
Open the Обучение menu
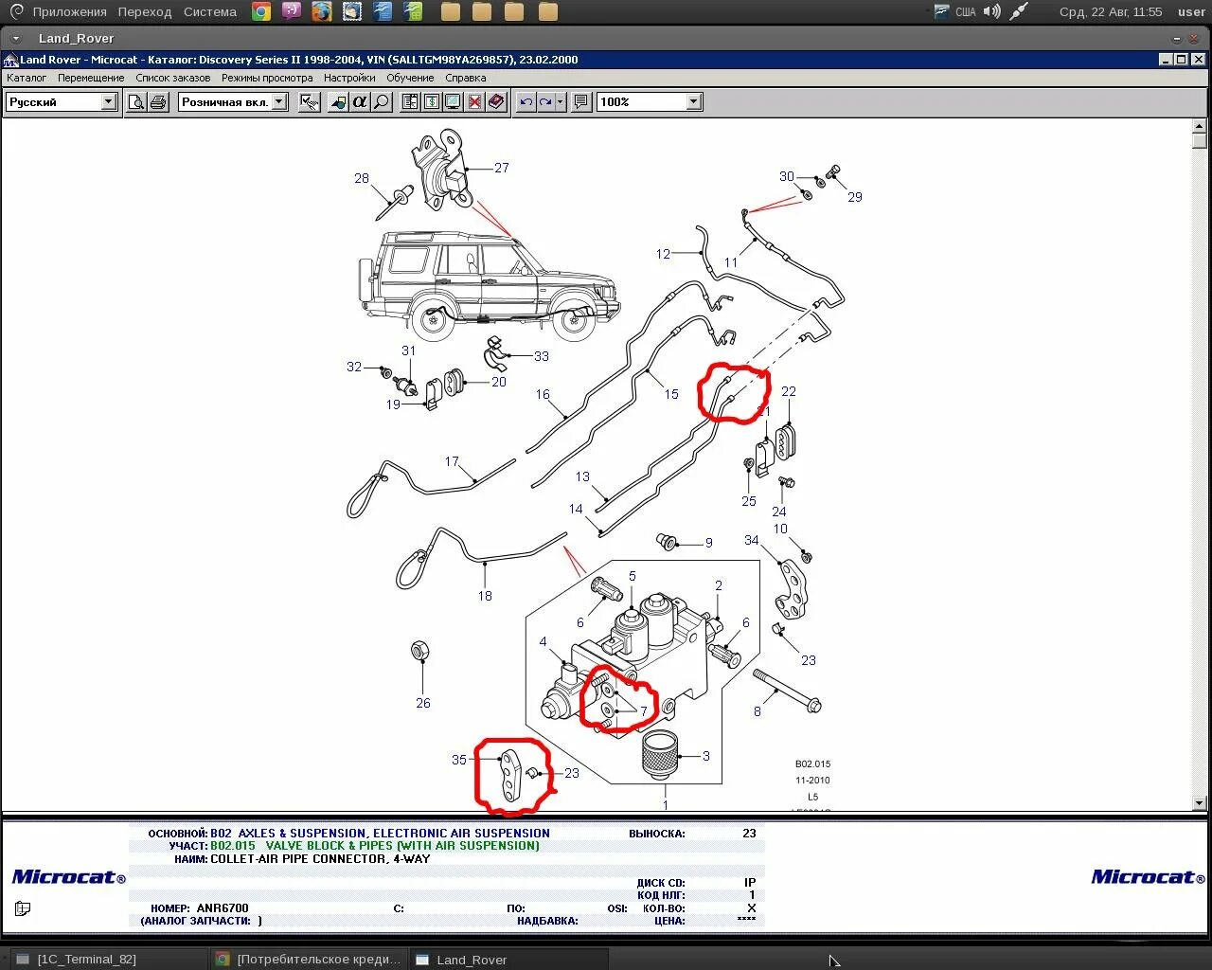pyautogui.click(x=410, y=78)
